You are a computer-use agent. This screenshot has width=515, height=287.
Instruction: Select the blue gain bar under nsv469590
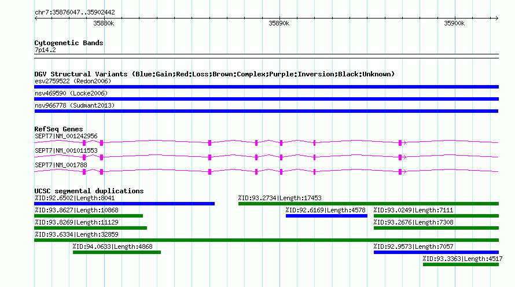tap(266, 99)
